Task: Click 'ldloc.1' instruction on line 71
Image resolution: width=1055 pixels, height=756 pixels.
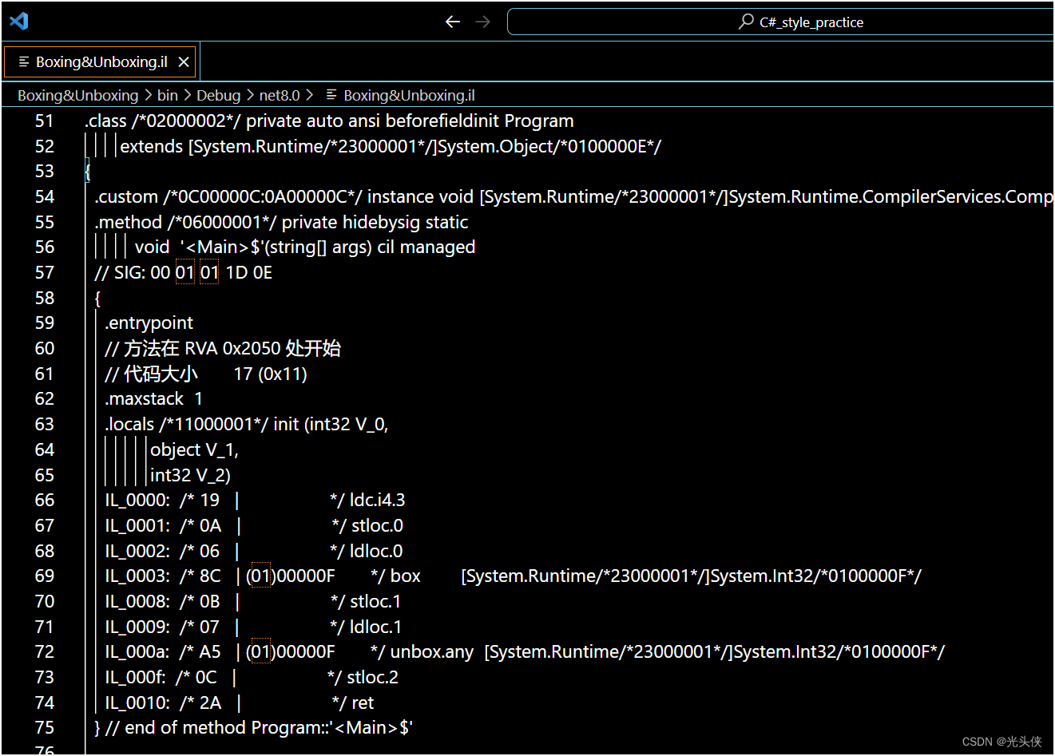Action: [376, 627]
